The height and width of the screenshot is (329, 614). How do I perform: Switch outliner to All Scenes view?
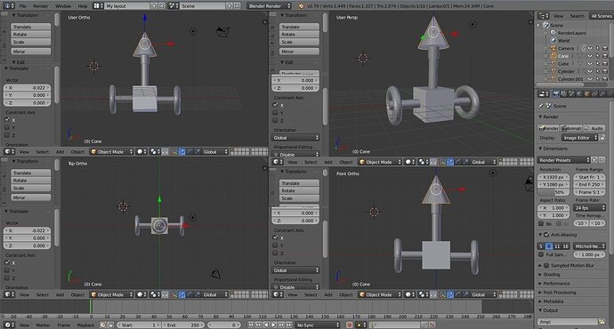601,16
